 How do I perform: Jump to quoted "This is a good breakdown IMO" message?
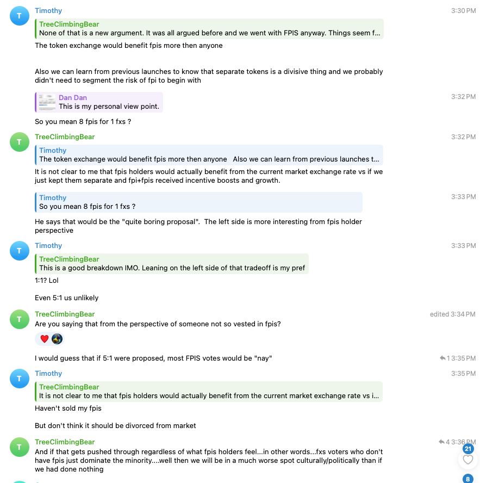[x=172, y=264]
